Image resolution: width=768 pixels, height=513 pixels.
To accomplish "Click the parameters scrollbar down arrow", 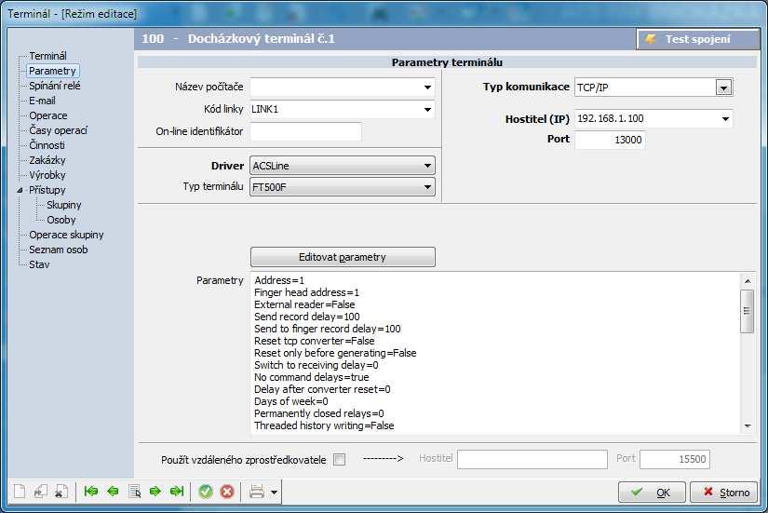I will 747,425.
